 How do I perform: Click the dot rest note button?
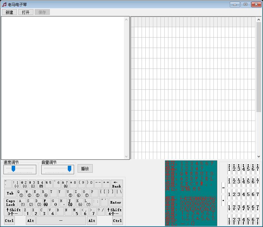point(223,200)
